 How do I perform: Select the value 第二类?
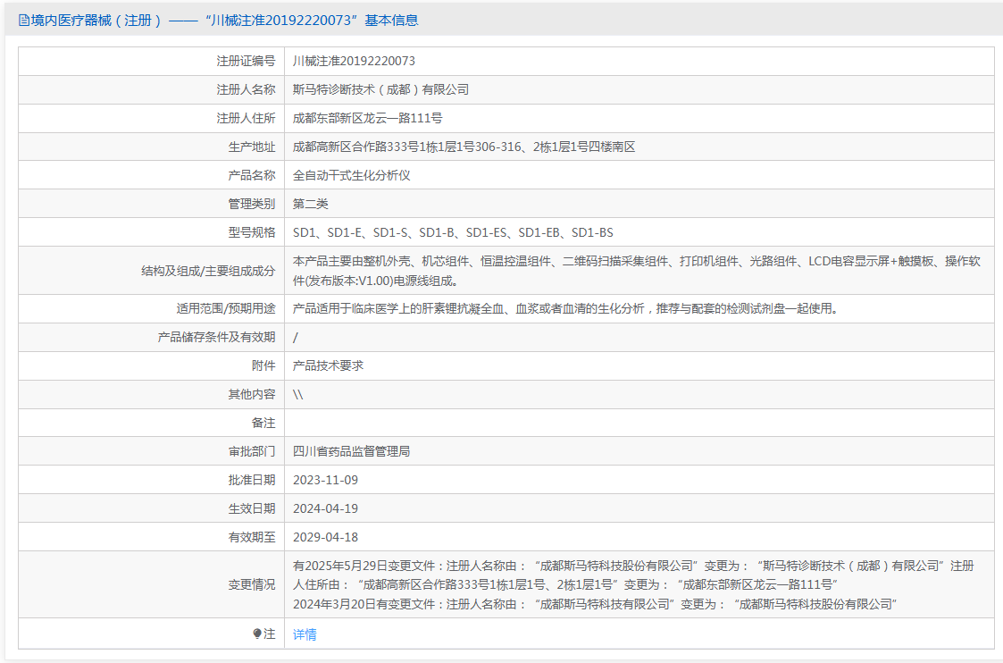coord(310,204)
